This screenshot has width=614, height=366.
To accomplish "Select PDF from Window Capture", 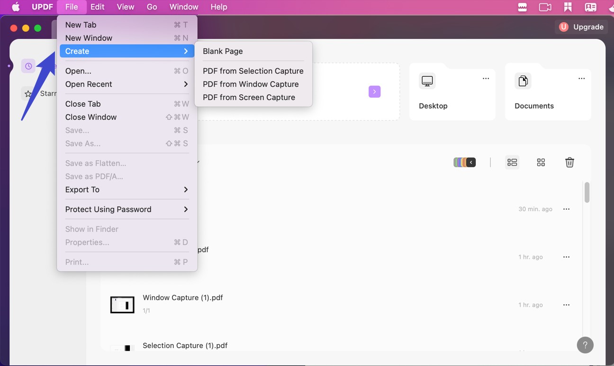I will pos(253,84).
